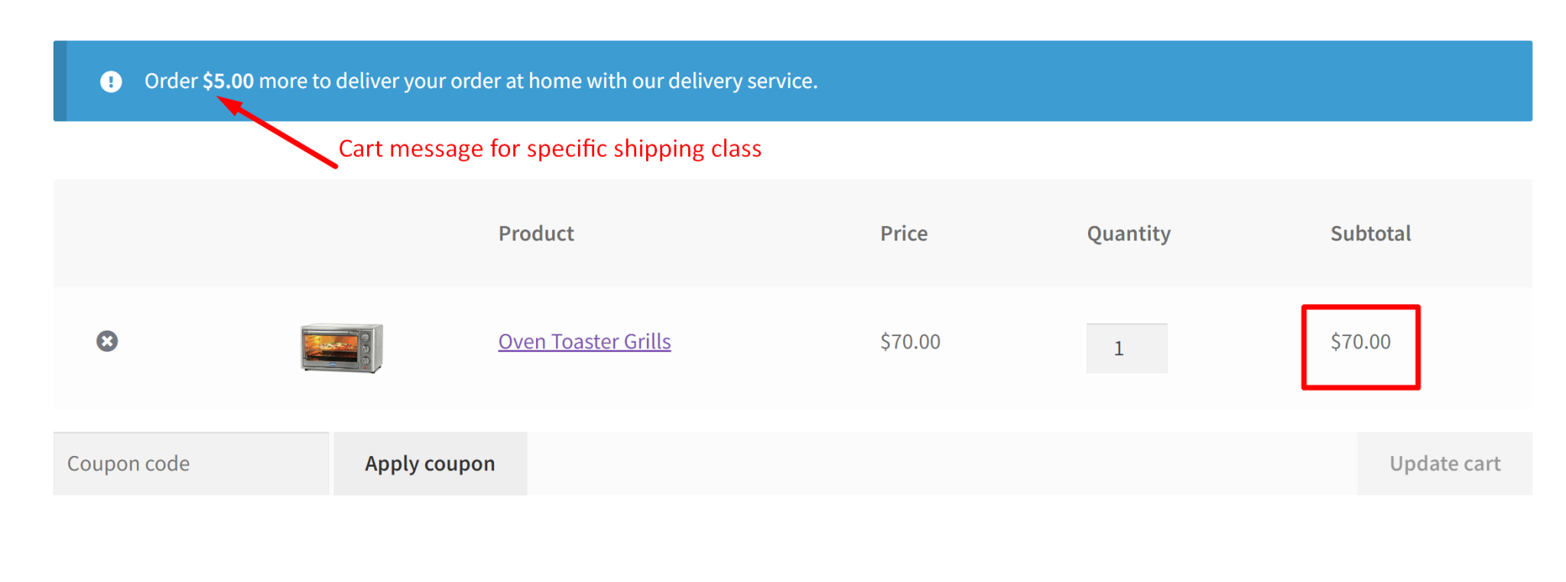1566x582 pixels.
Task: Click the Price column header
Action: (x=904, y=234)
